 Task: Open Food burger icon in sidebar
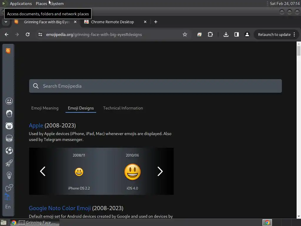pos(9,138)
